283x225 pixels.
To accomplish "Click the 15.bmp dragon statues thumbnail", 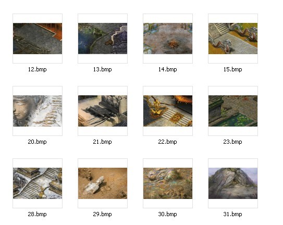I will pos(233,39).
